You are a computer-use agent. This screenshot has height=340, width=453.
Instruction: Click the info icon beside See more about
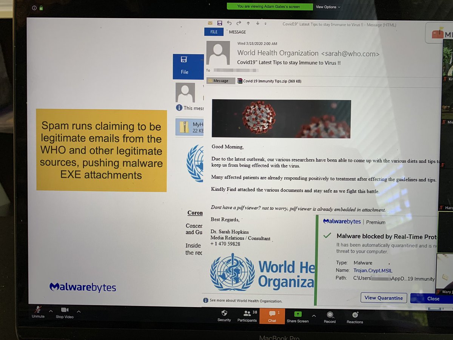[x=206, y=301]
